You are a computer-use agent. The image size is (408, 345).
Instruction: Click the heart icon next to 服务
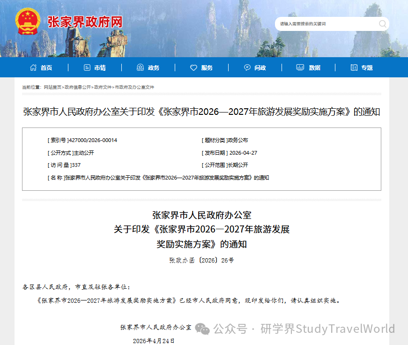pyautogui.click(x=193, y=67)
